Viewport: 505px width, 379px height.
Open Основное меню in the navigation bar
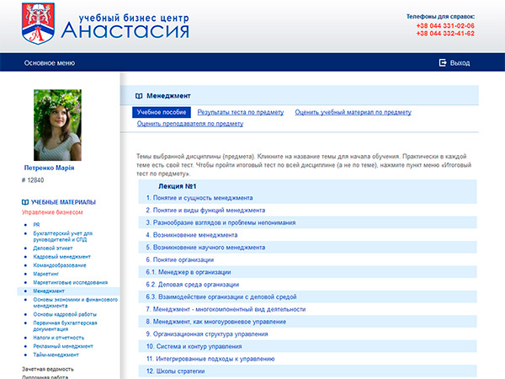pos(49,63)
